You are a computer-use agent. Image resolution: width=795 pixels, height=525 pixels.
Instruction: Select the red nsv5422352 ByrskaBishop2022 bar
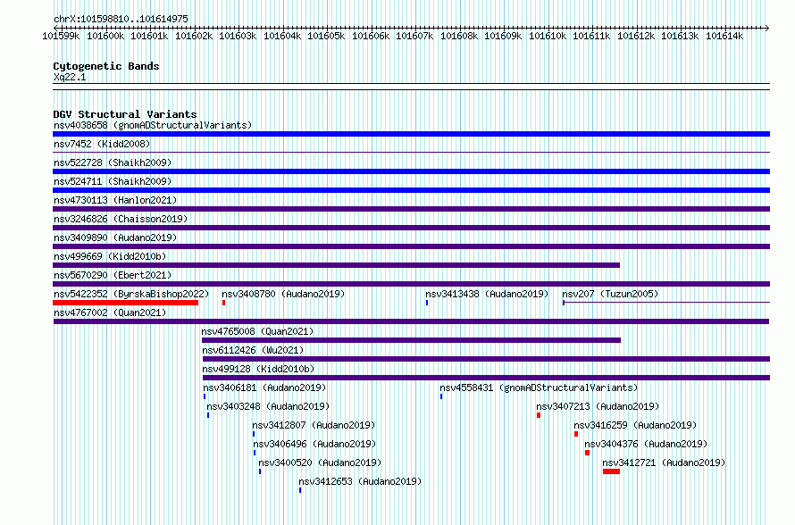point(125,303)
